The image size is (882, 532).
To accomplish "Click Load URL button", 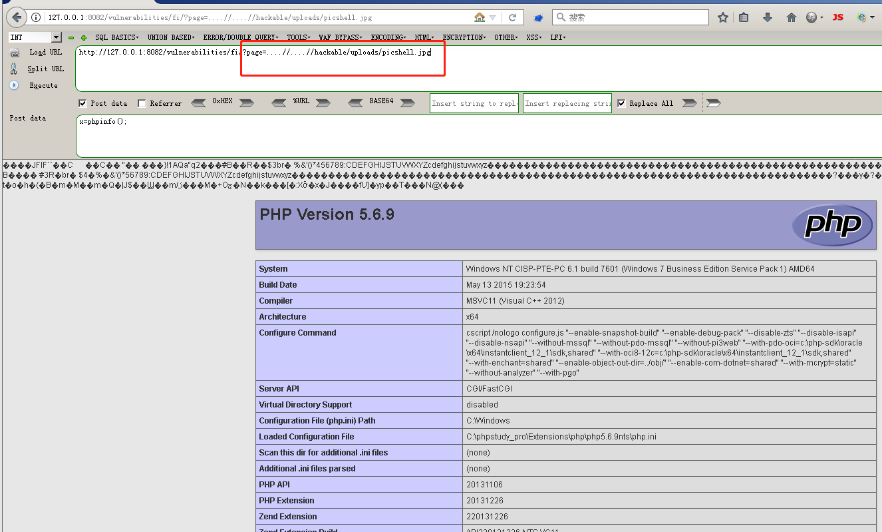I will tap(45, 52).
